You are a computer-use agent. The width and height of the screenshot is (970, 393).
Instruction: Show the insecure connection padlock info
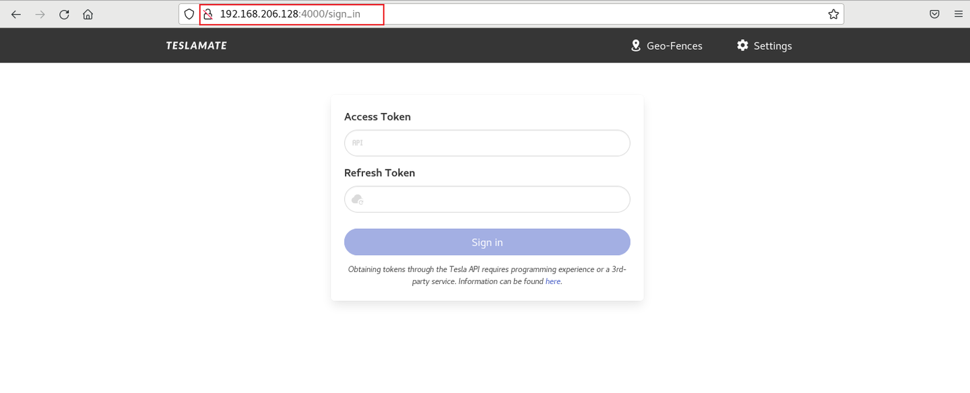click(207, 14)
